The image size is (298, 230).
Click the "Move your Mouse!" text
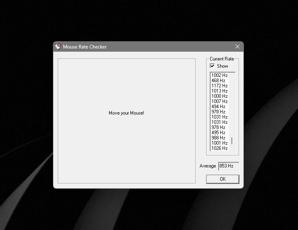(x=126, y=113)
